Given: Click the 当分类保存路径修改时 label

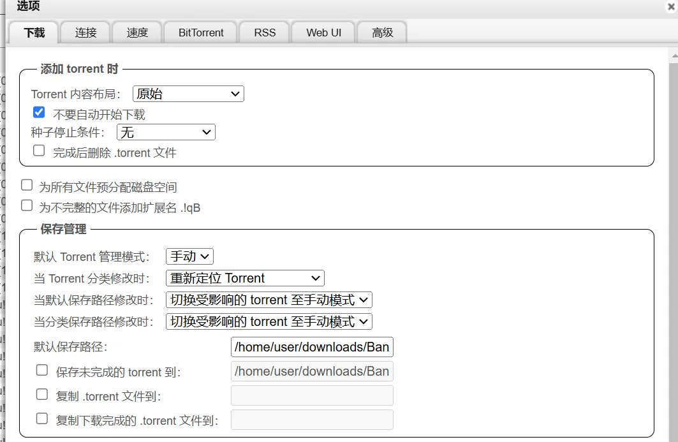Looking at the screenshot, I should [93, 321].
